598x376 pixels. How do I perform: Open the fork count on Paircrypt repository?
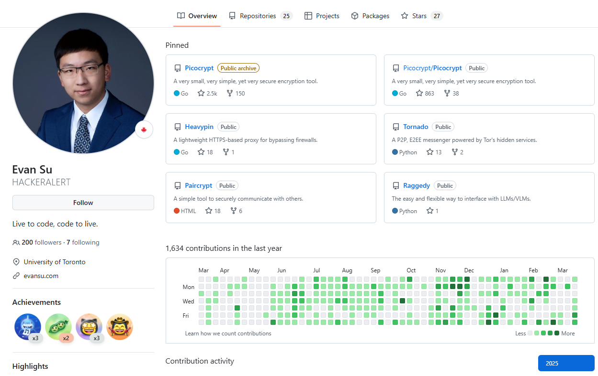236,211
